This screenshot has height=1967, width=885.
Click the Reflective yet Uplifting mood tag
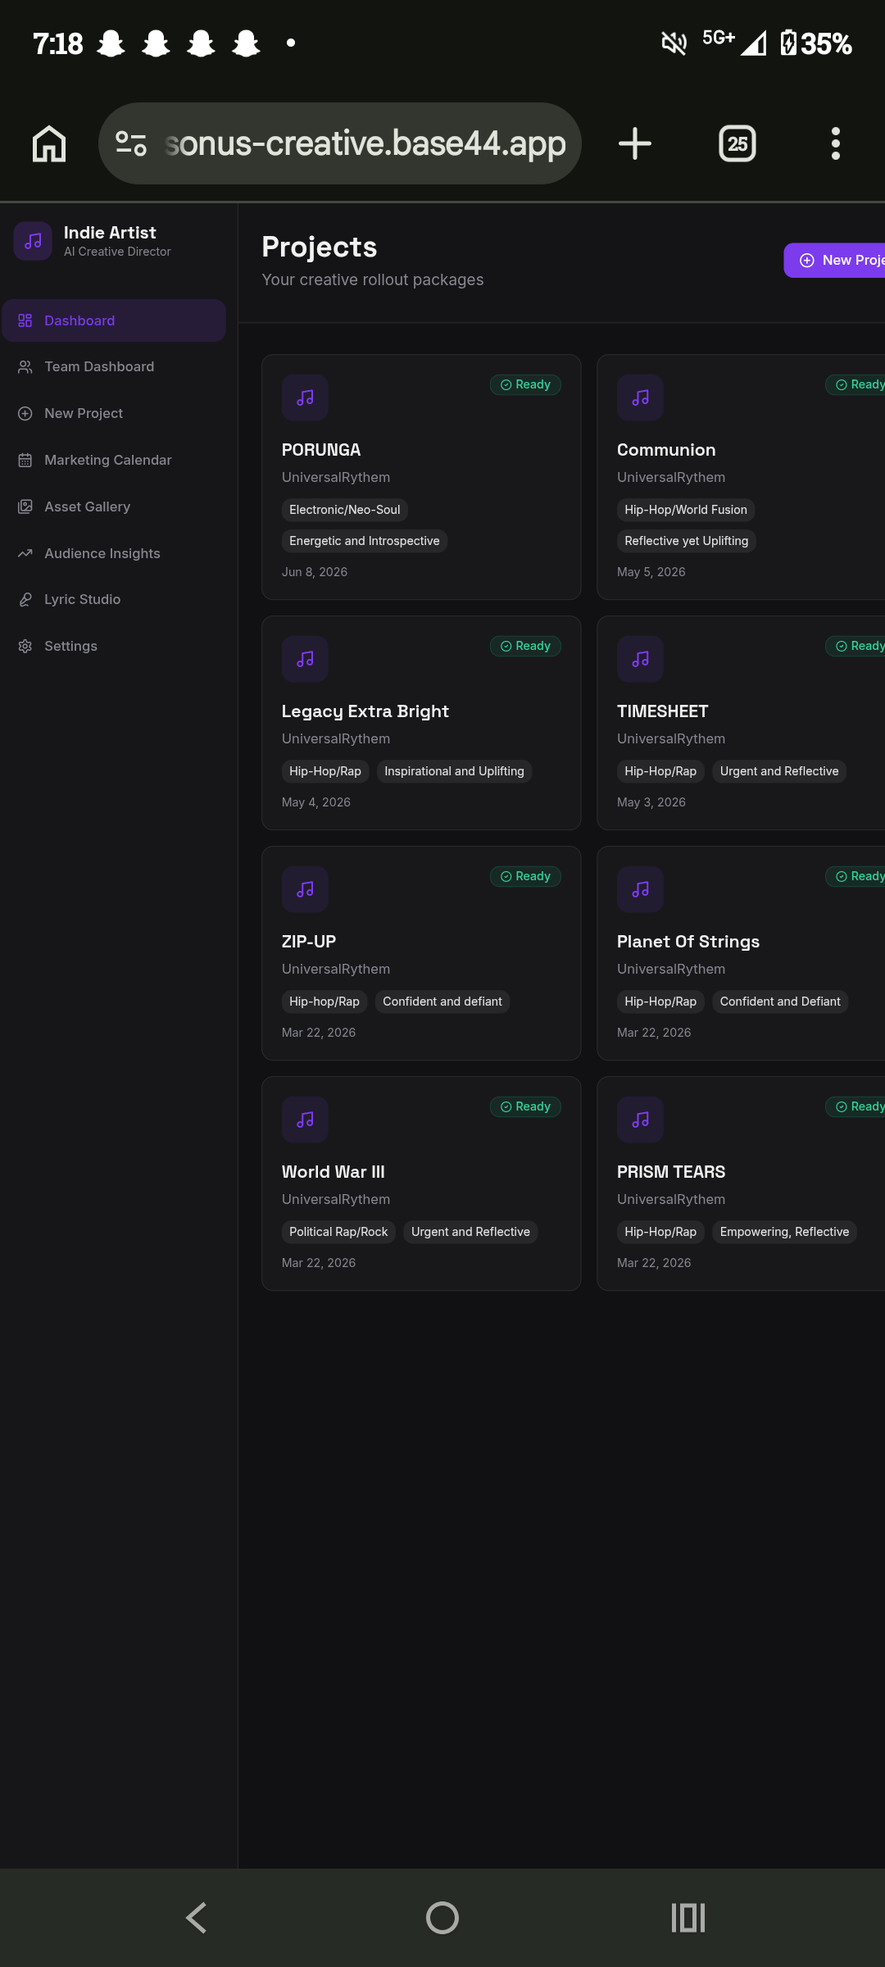[x=687, y=541]
